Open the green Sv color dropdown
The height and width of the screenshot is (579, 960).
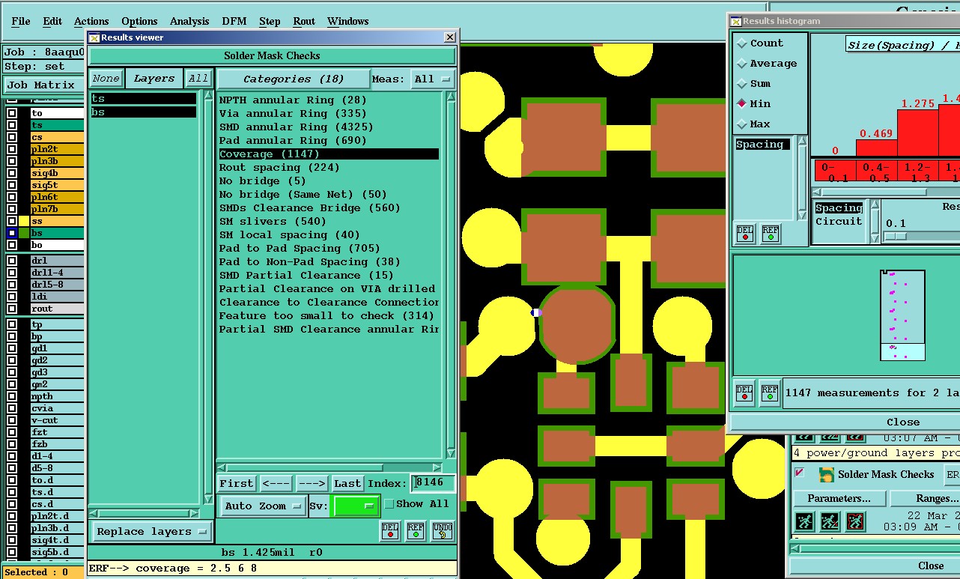(356, 506)
